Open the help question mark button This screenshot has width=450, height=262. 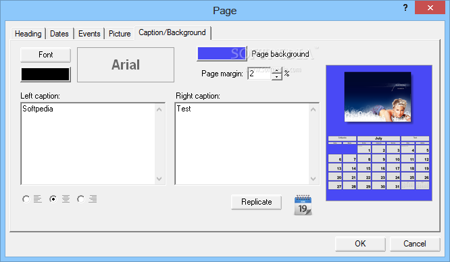pos(405,7)
